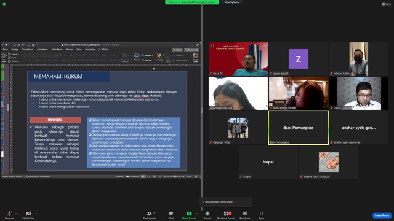The width and height of the screenshot is (394, 221).
Task: Open the Animations ribbon tab
Action: click(42, 50)
